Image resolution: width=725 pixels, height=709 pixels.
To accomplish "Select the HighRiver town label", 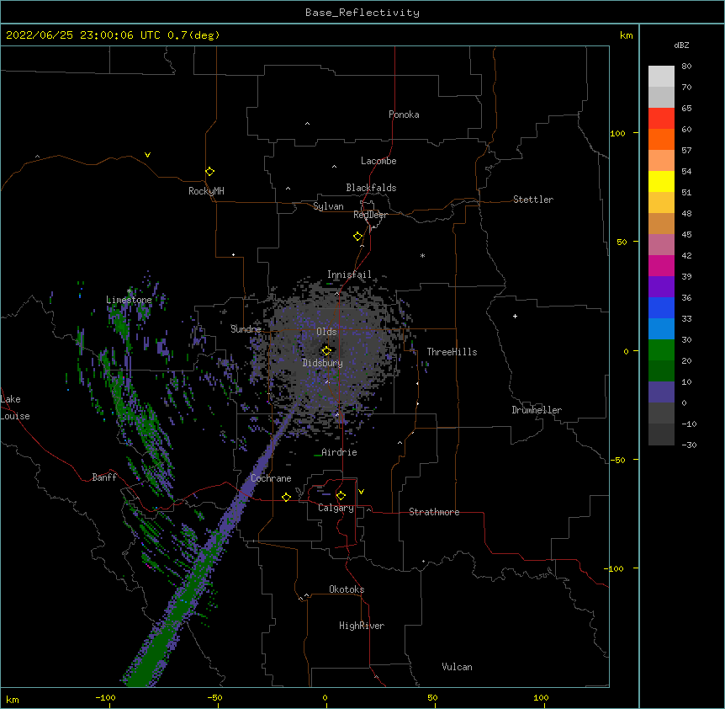I will (x=362, y=626).
